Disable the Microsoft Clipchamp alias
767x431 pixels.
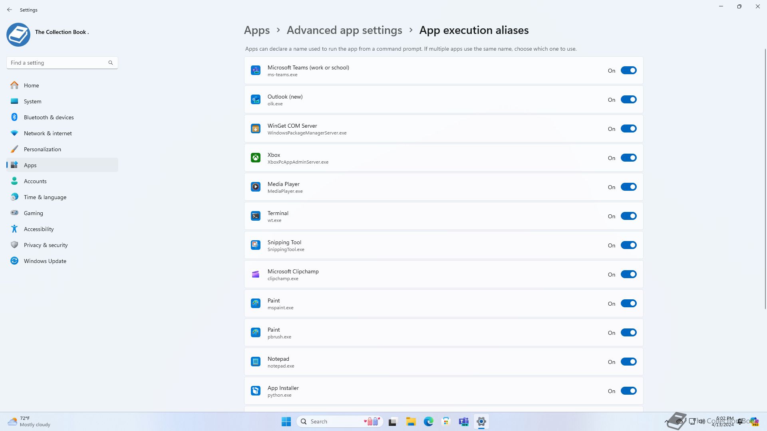tap(628, 274)
